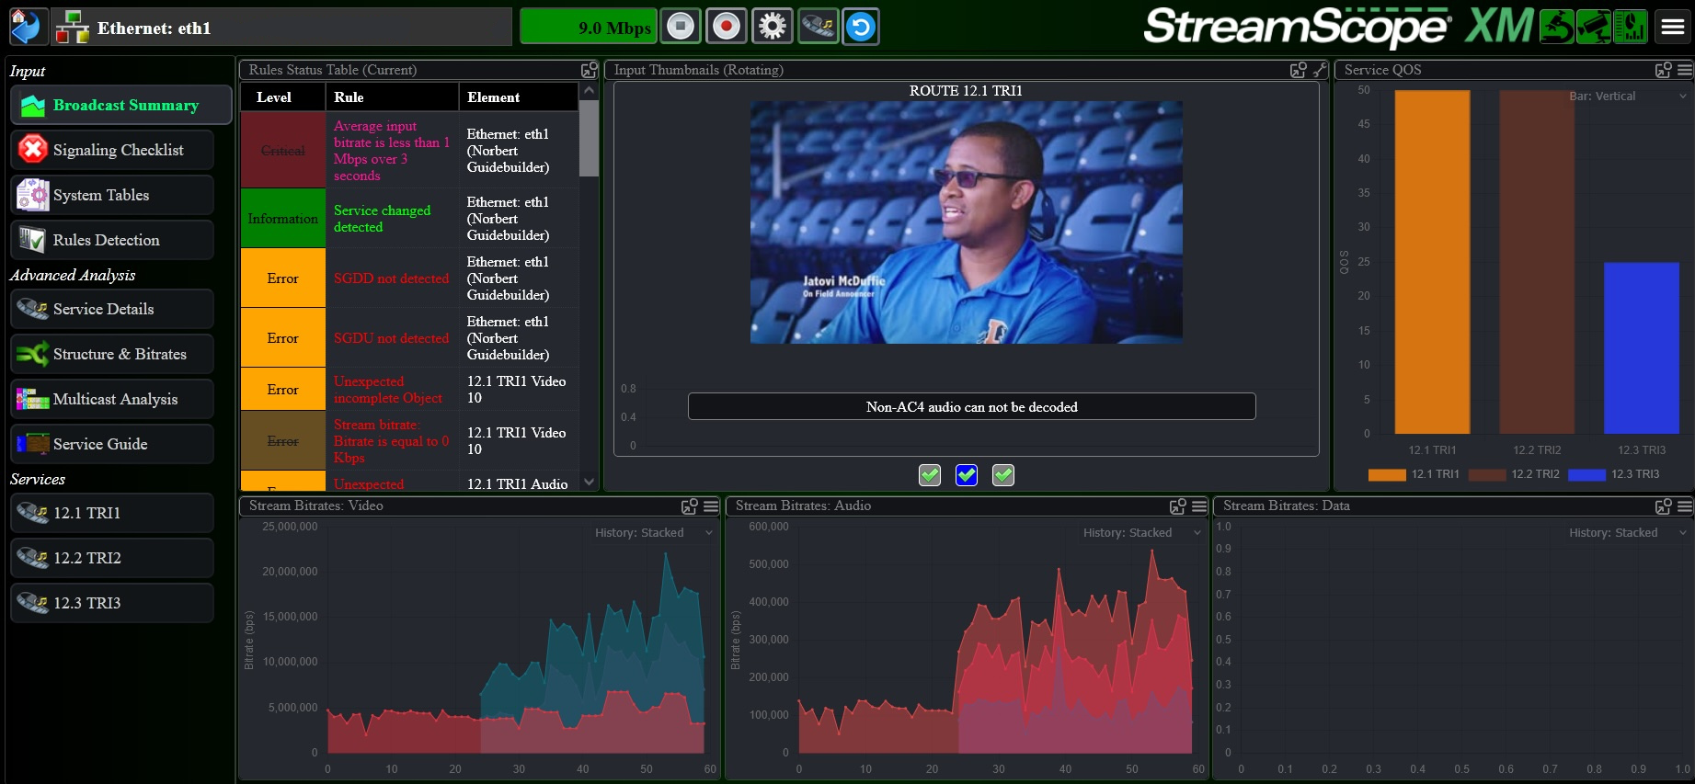Open Structure & Bitrates

point(112,354)
